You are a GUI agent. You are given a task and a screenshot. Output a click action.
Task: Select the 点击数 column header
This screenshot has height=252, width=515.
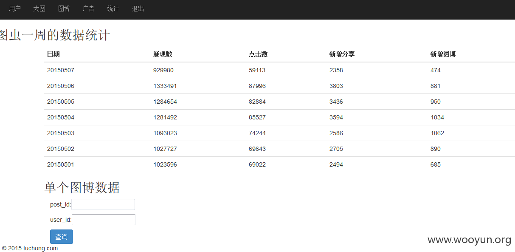pos(258,54)
